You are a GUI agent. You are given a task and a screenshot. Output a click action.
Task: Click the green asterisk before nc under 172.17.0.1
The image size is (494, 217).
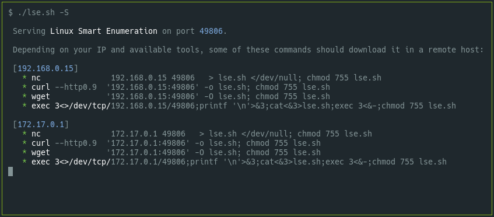24,134
